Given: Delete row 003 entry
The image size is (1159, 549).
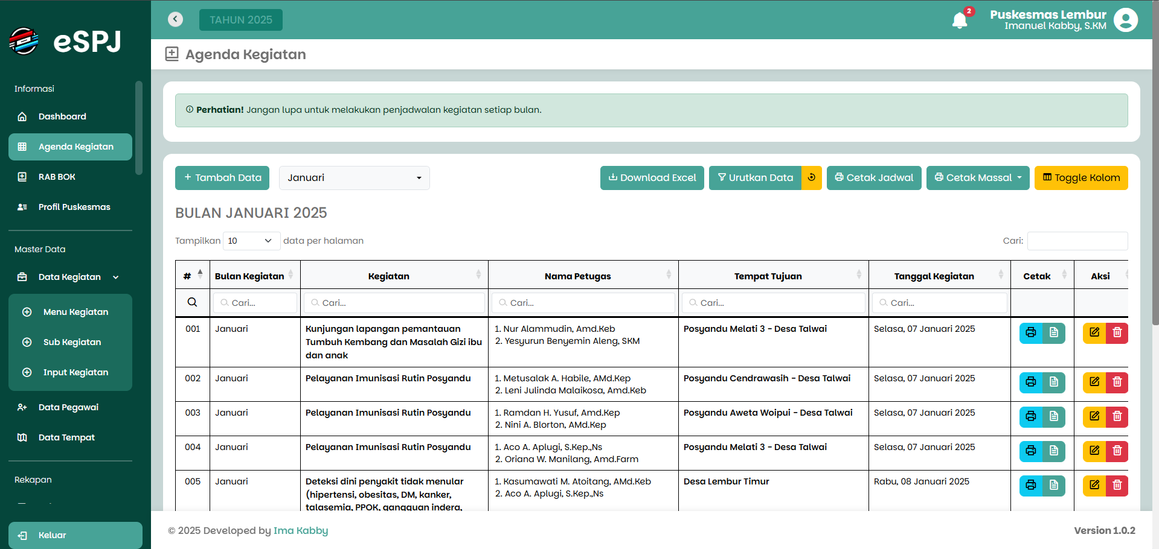Looking at the screenshot, I should [1117, 416].
